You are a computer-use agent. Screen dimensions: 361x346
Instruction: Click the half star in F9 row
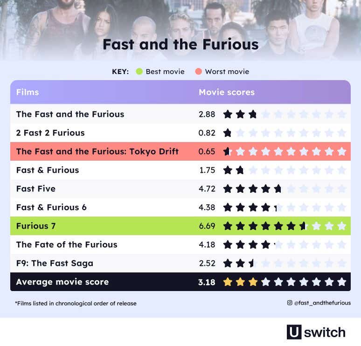pyautogui.click(x=251, y=263)
